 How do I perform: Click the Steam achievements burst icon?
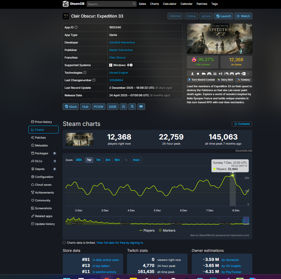click(x=198, y=74)
